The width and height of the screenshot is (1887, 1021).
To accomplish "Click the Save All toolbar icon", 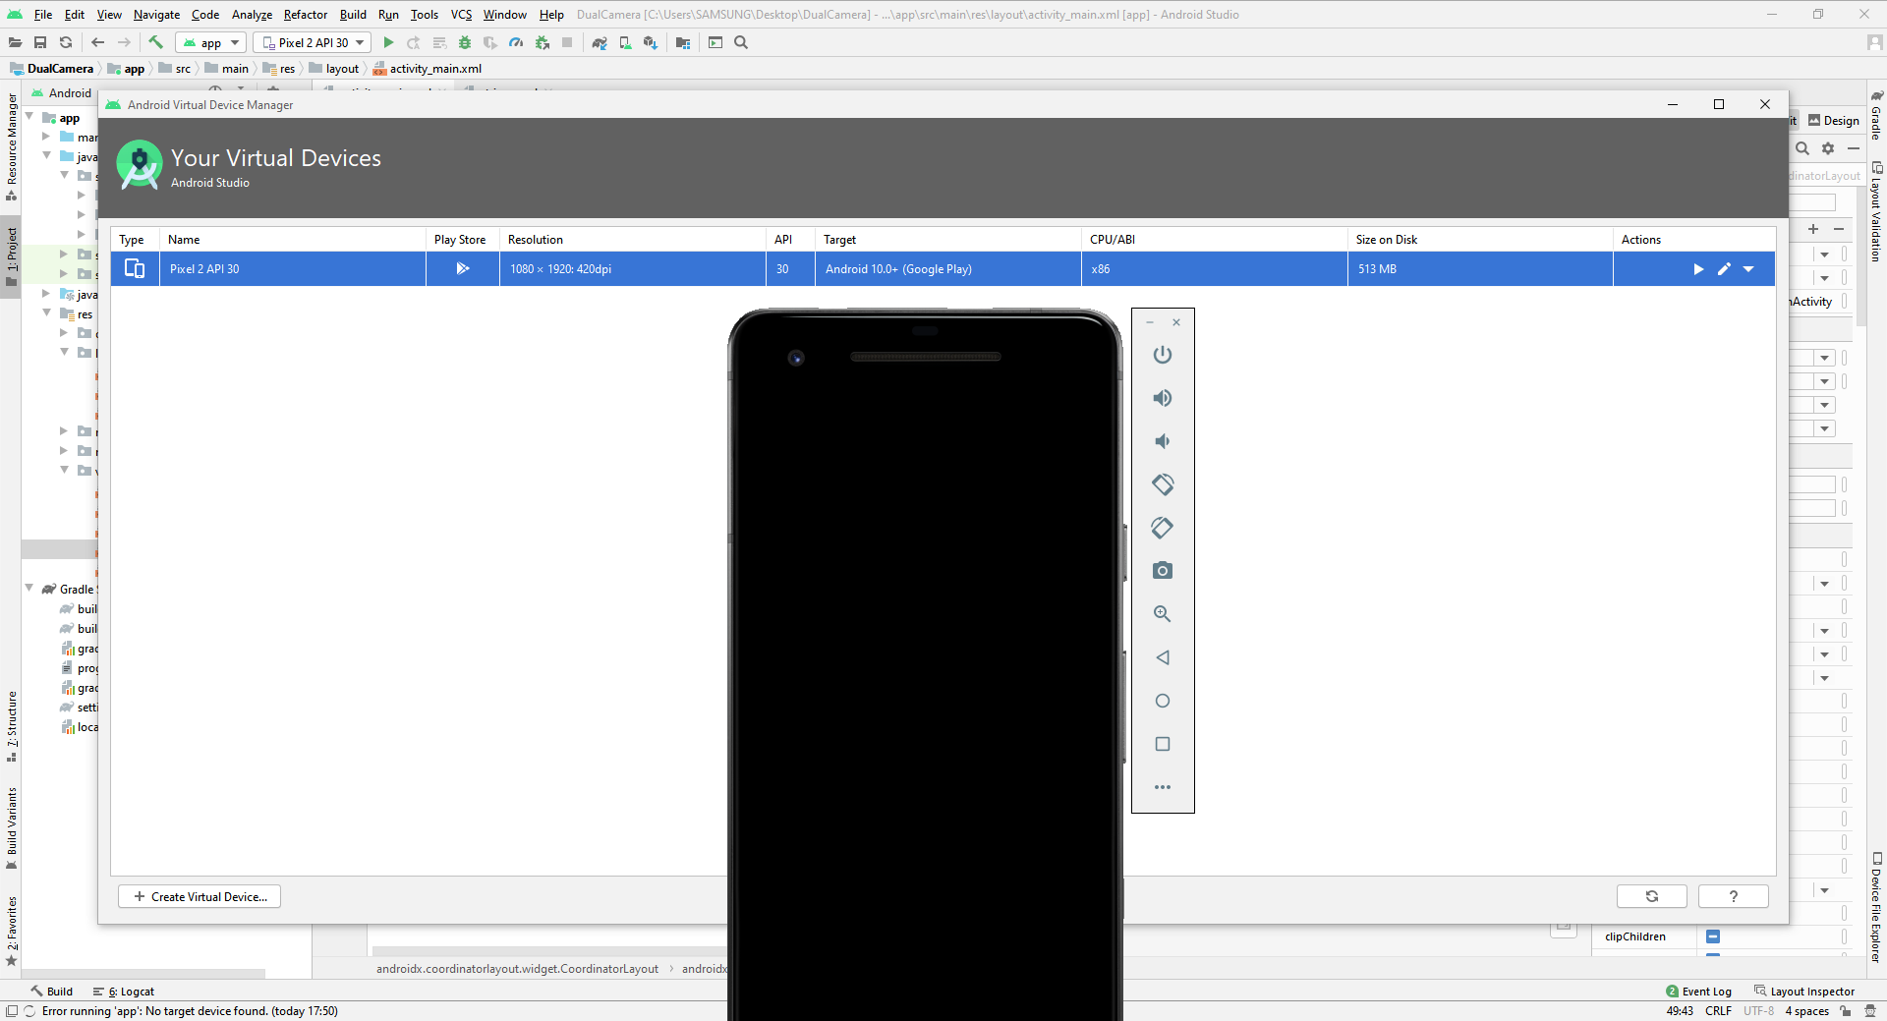I will pyautogui.click(x=40, y=42).
